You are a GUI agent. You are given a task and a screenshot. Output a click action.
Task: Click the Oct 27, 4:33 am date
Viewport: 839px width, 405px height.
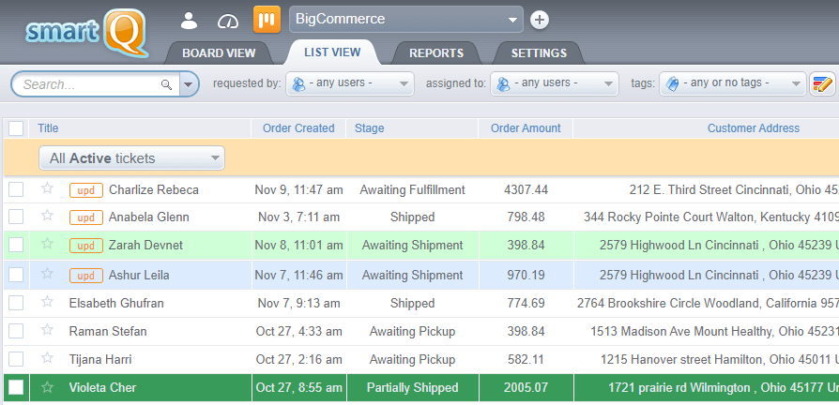tap(298, 331)
